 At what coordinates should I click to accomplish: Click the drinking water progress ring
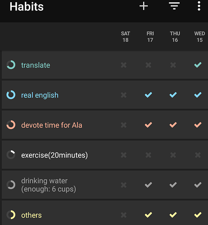coord(11,185)
